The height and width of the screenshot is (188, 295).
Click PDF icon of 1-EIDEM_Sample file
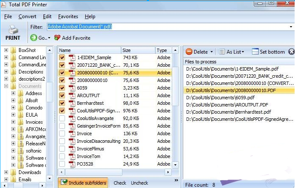coord(72,57)
